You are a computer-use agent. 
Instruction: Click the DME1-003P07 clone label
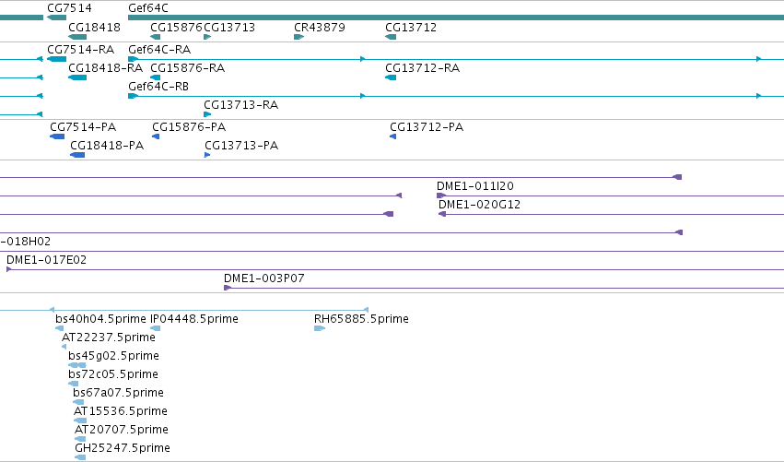tap(263, 278)
